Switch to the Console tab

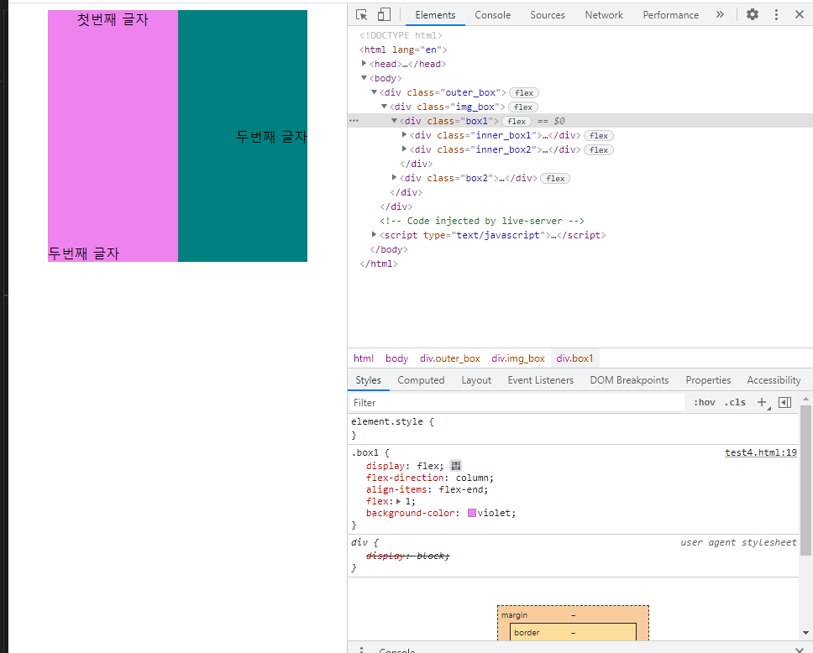(492, 15)
